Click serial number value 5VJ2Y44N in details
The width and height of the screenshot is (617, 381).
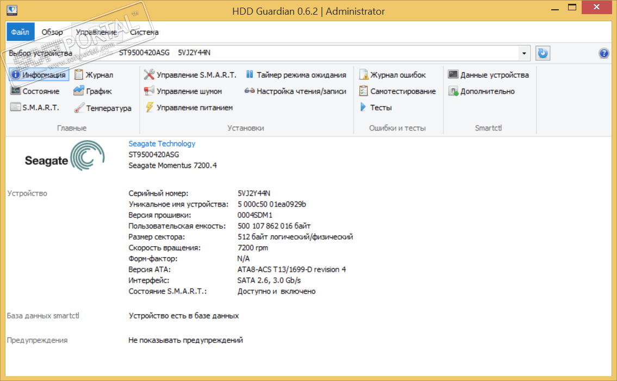pos(254,193)
